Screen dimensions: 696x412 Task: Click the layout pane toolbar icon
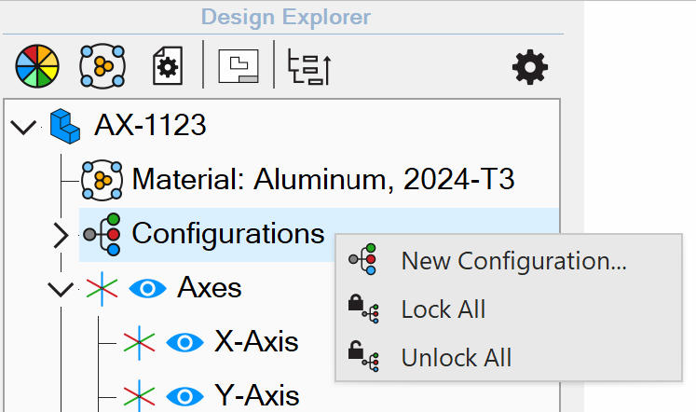(239, 66)
